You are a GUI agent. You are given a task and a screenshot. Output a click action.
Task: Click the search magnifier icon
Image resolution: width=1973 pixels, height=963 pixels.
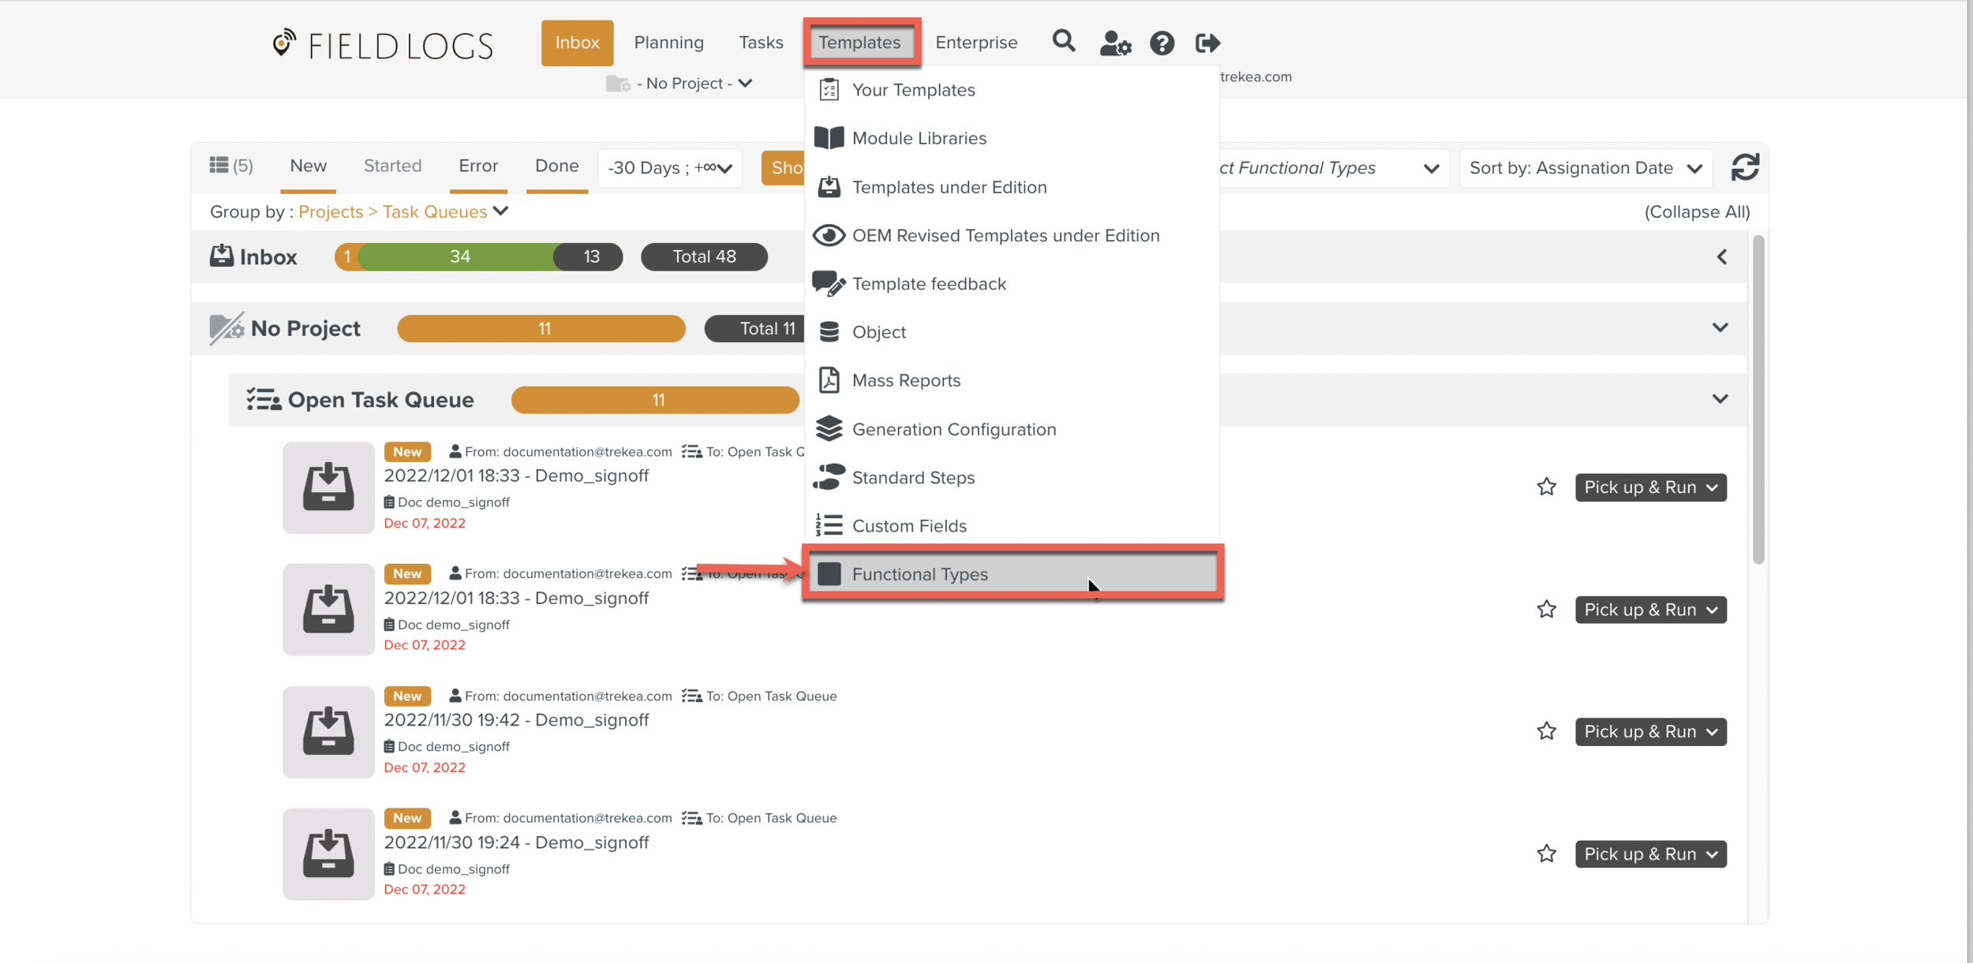pos(1063,41)
